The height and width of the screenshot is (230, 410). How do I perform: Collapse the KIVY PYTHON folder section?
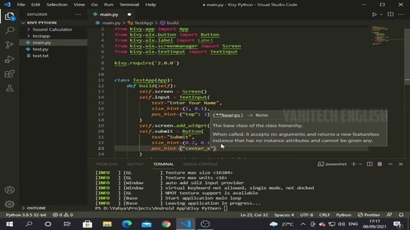coord(53,23)
